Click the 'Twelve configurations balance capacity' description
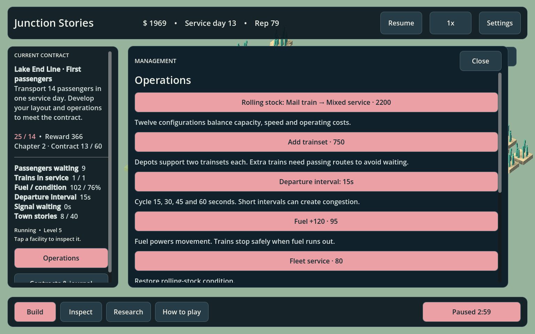535x334 pixels. tap(242, 122)
